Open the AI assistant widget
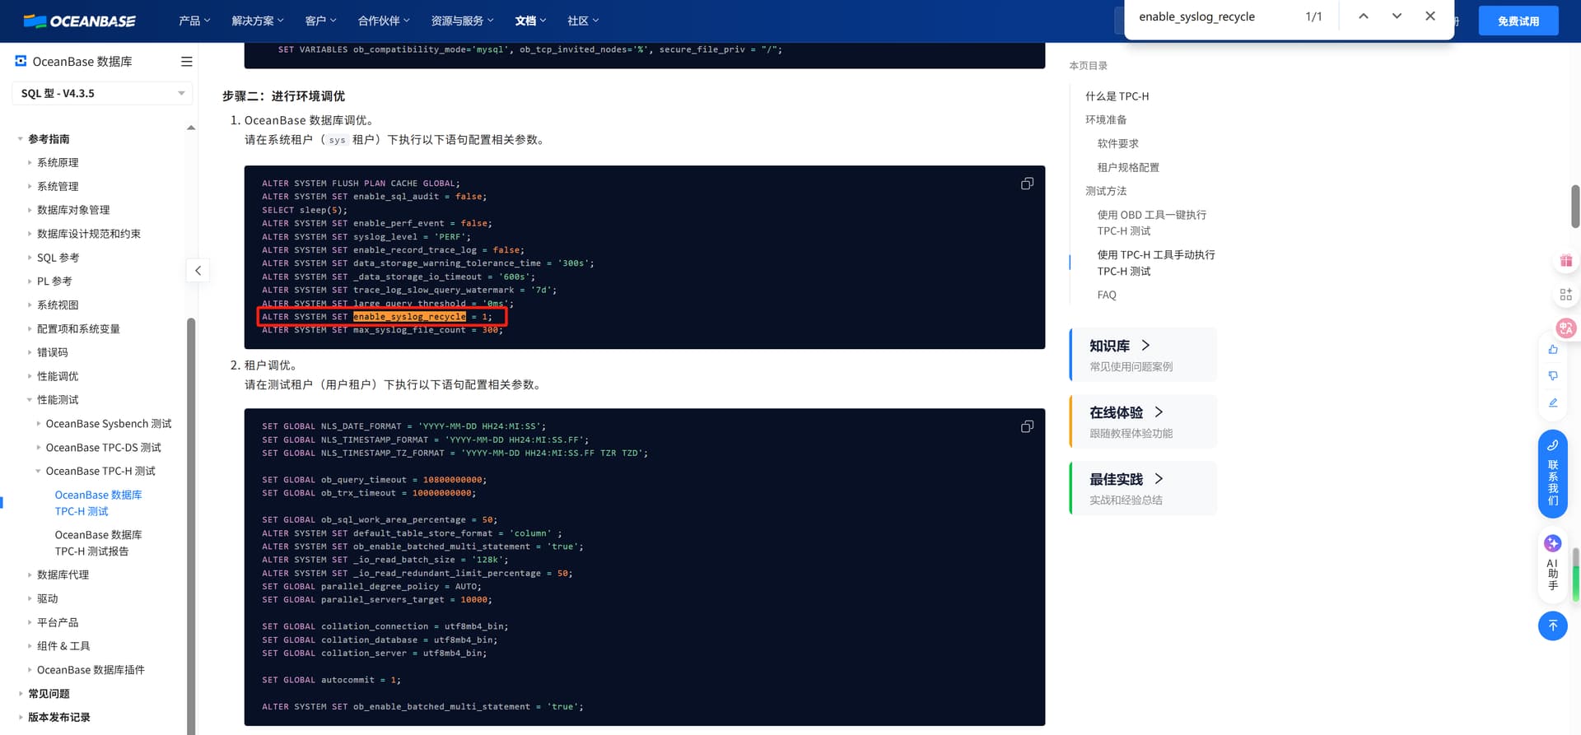 [1553, 563]
